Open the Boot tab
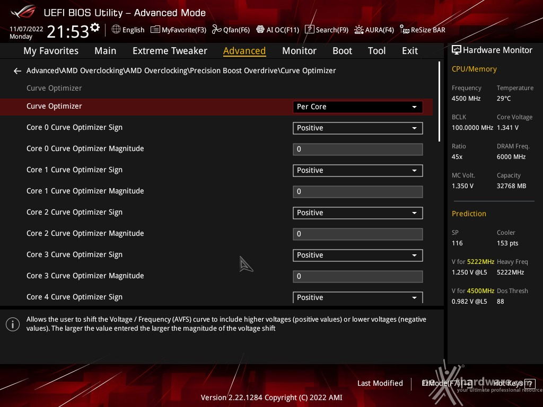This screenshot has width=543, height=407. 342,51
